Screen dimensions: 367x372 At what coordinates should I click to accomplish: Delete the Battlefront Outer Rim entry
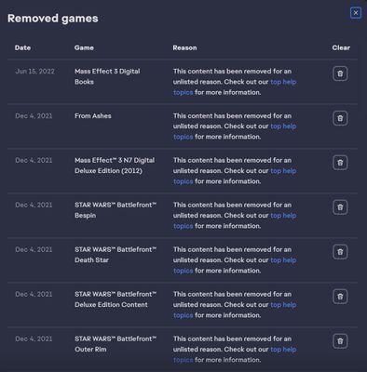[340, 341]
